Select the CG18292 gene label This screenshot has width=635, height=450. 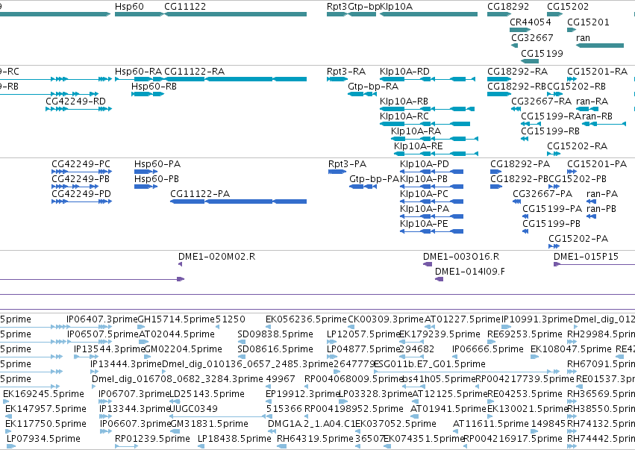pos(508,7)
